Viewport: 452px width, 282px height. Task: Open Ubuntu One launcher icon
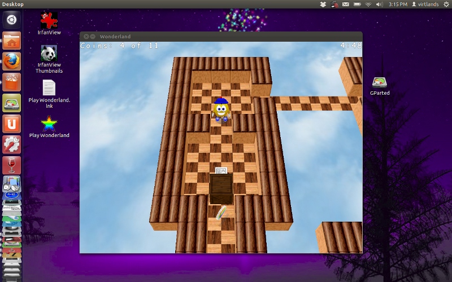point(11,124)
